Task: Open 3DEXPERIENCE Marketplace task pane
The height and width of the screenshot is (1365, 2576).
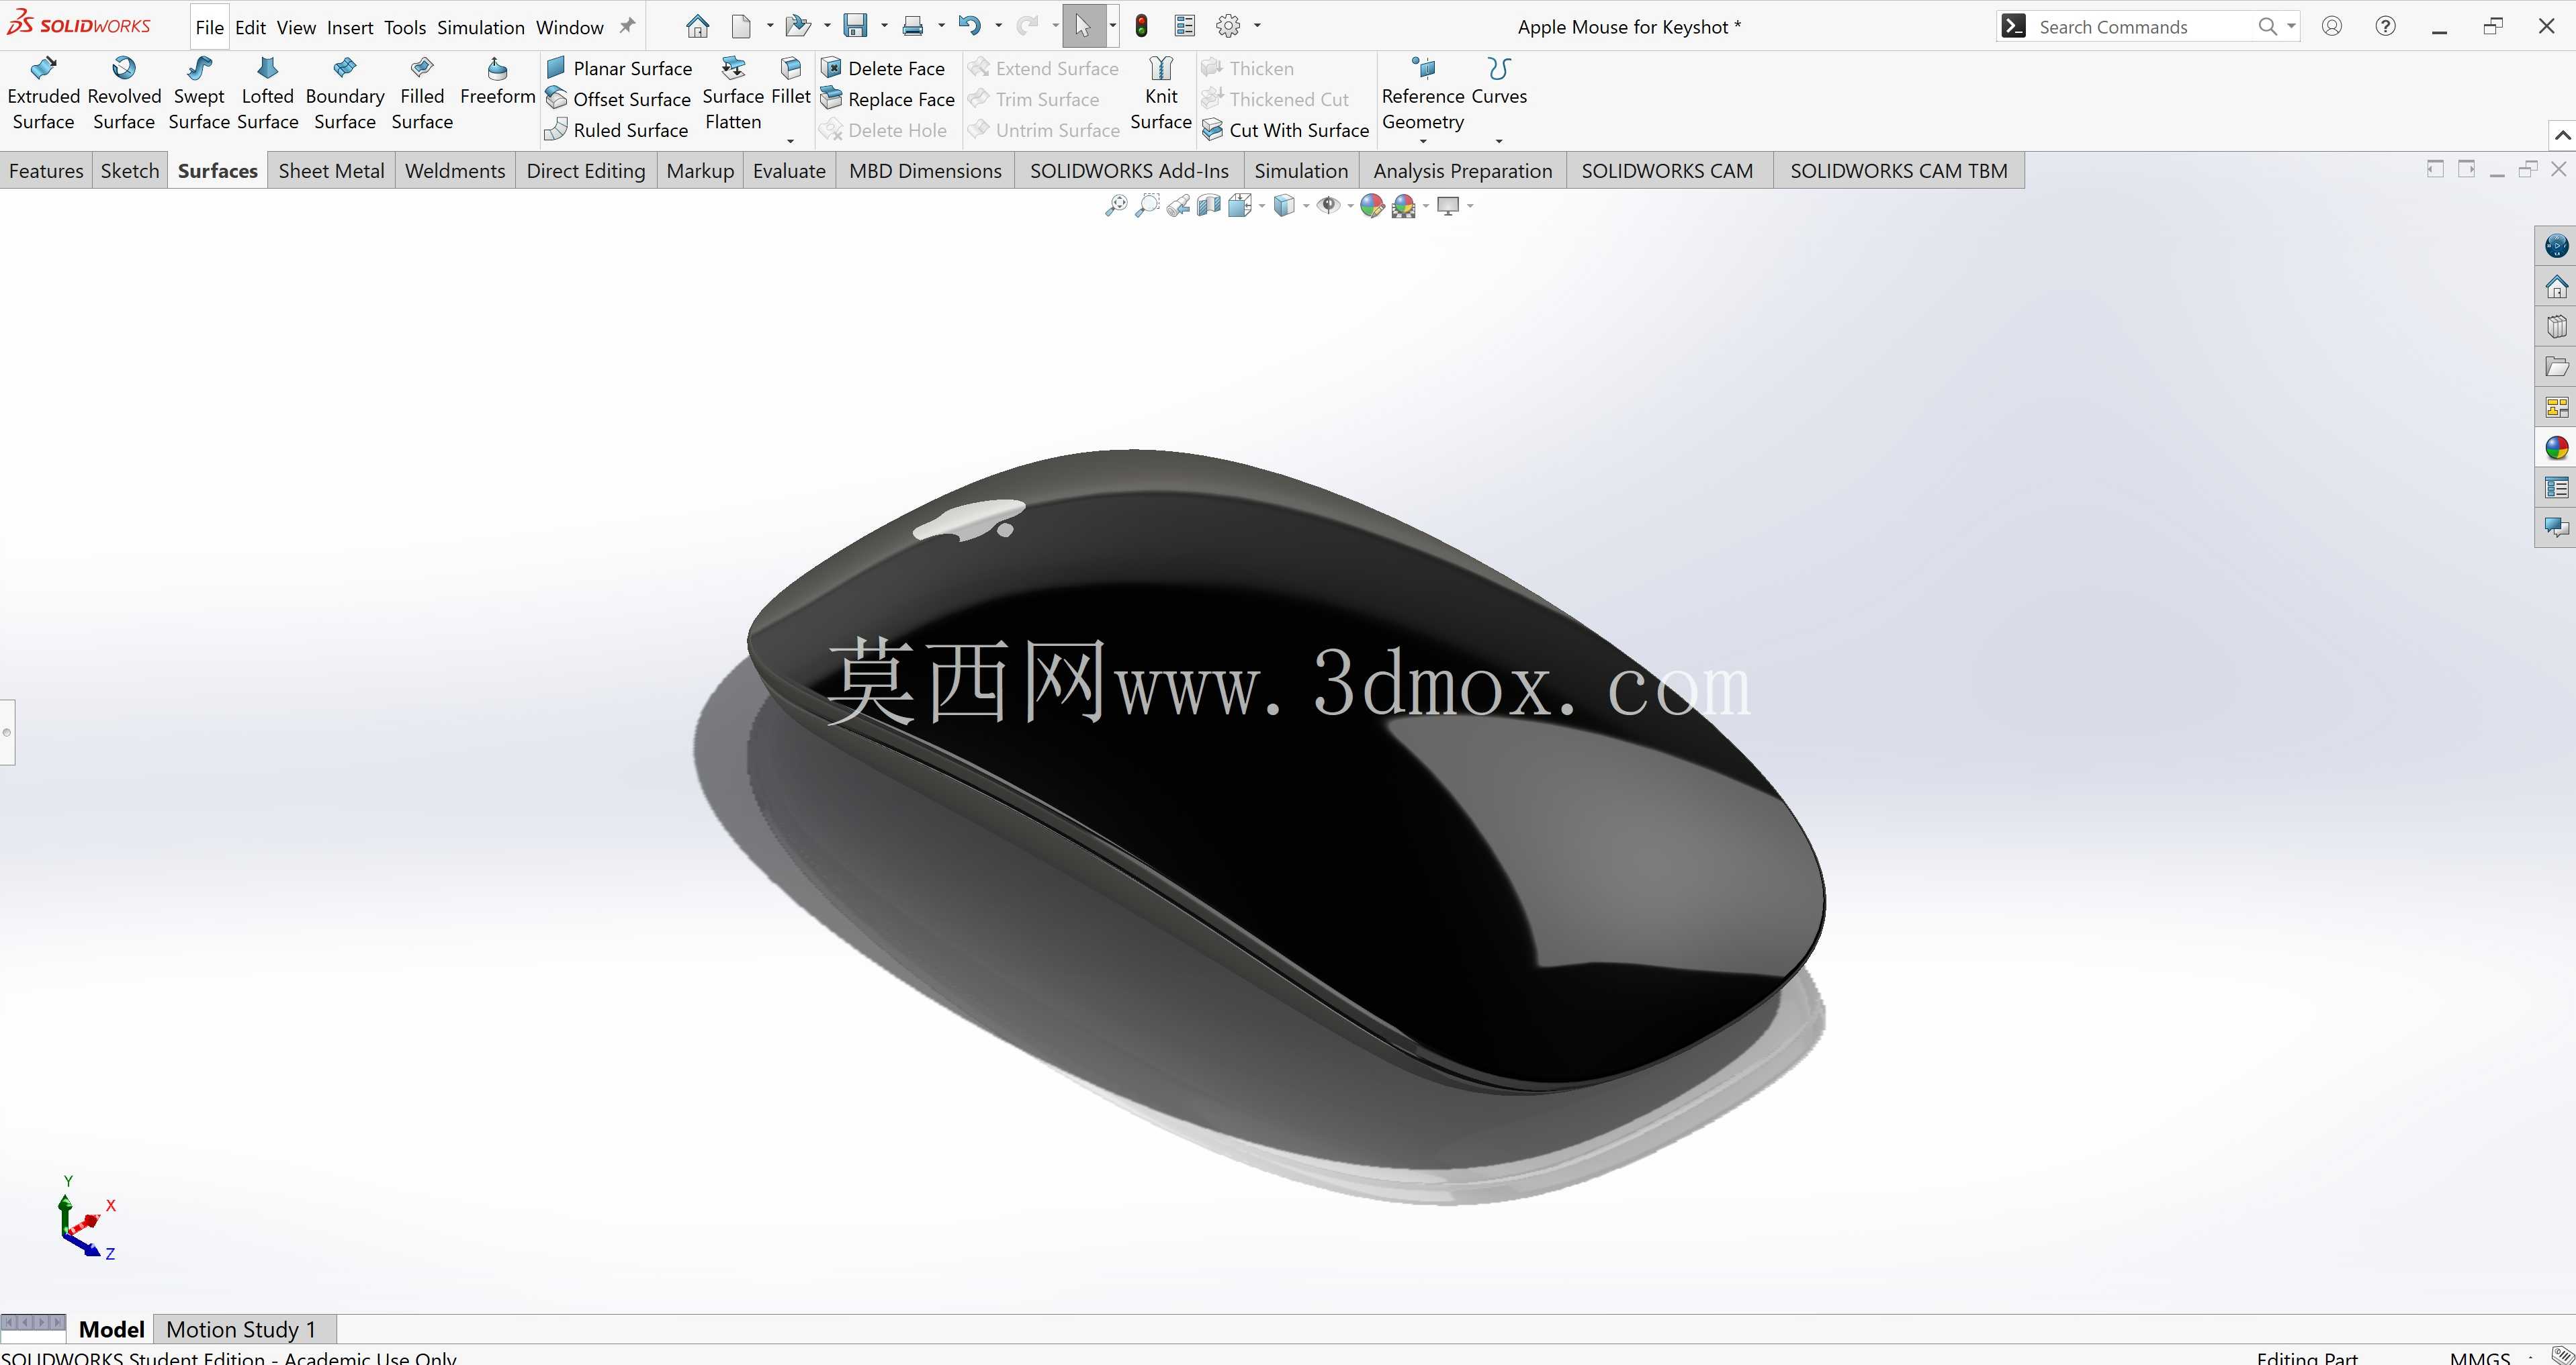Action: pyautogui.click(x=2556, y=246)
